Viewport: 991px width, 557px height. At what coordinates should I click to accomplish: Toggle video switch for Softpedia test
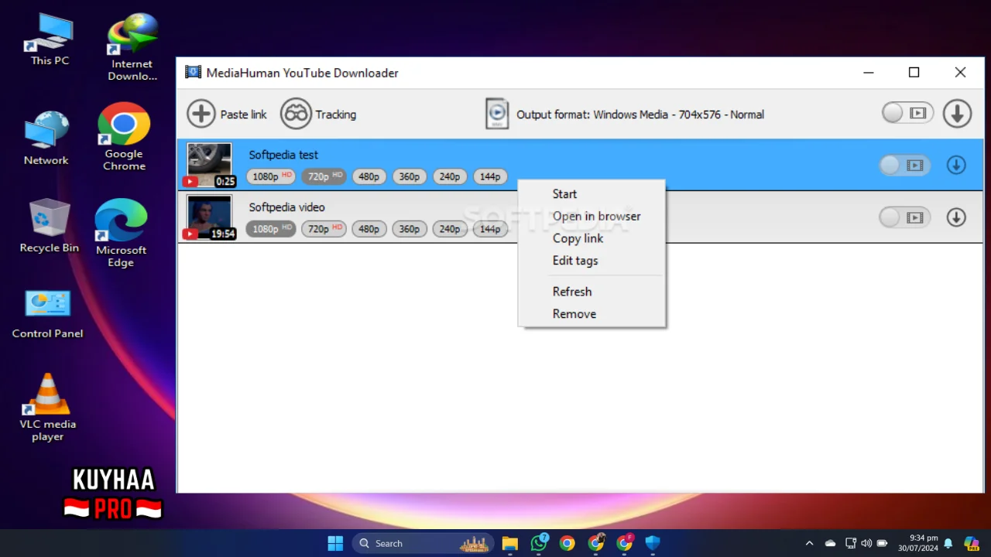click(x=904, y=165)
